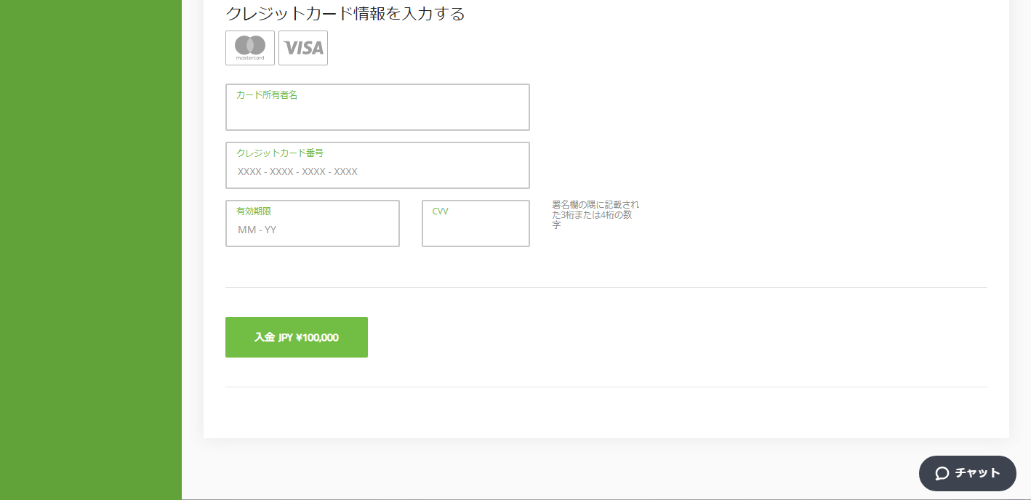Select the 有効期限 expiry date field
The height and width of the screenshot is (500, 1031).
313,223
